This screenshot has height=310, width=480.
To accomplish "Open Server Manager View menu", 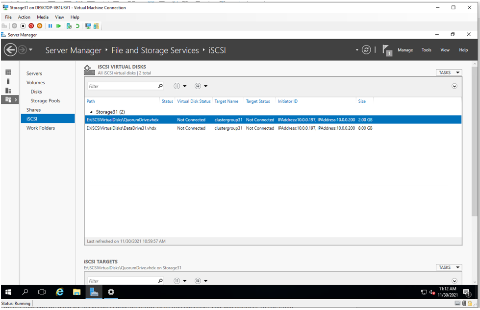I will click(445, 50).
